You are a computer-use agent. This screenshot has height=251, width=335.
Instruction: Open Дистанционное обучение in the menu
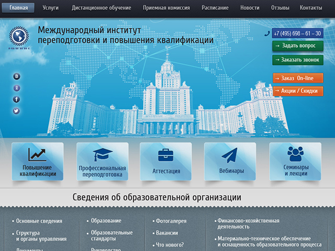102,8
